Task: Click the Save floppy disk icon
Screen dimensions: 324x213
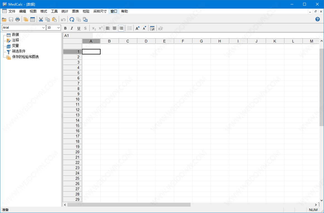Action: [x=11, y=19]
